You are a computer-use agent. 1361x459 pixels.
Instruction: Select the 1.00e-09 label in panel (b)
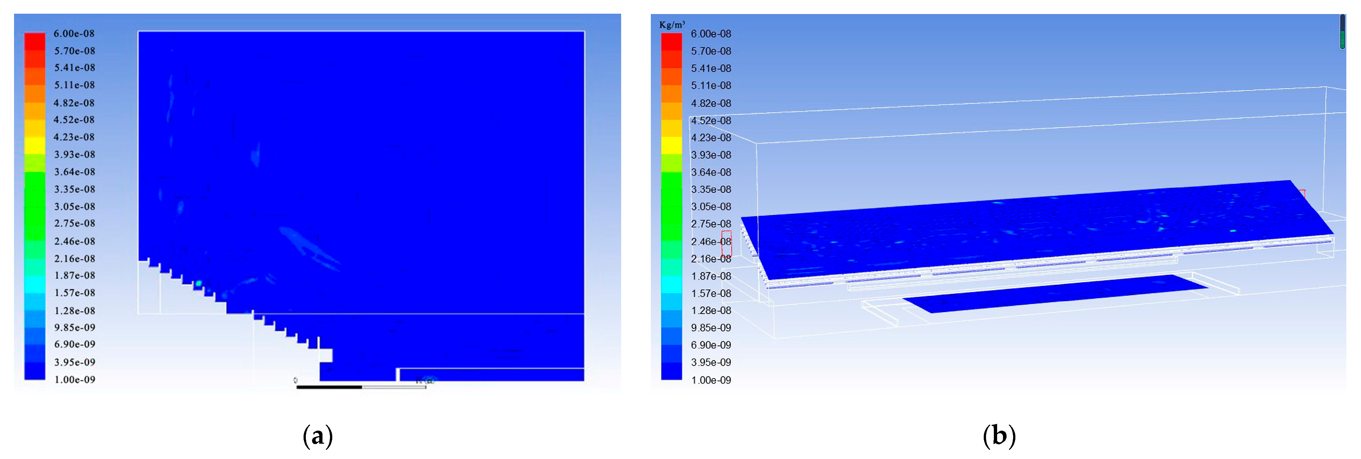pos(710,380)
